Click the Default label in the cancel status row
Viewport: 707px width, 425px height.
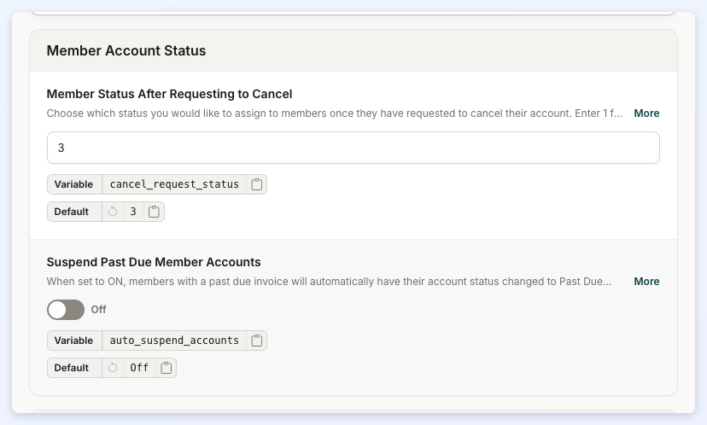(71, 212)
